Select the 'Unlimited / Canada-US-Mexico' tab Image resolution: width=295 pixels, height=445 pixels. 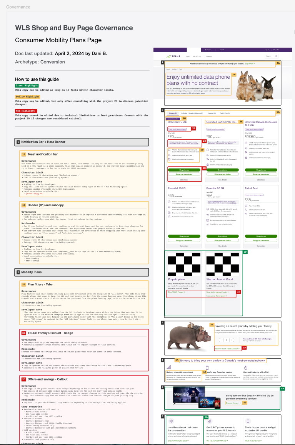tap(192, 113)
